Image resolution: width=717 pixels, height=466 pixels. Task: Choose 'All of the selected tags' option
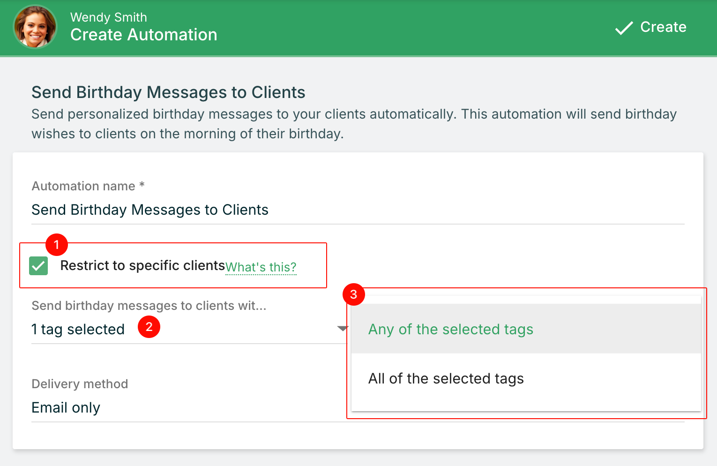[x=446, y=379]
